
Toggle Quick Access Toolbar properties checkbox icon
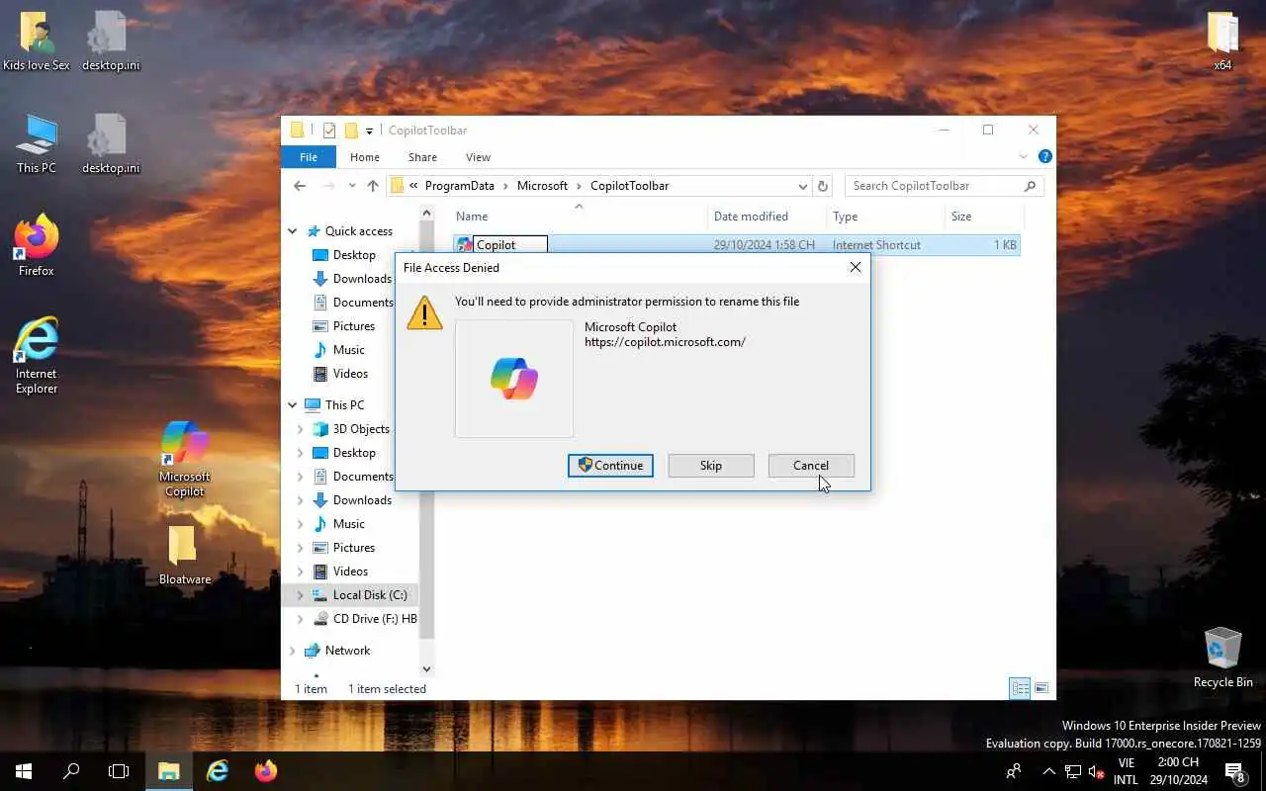[329, 131]
